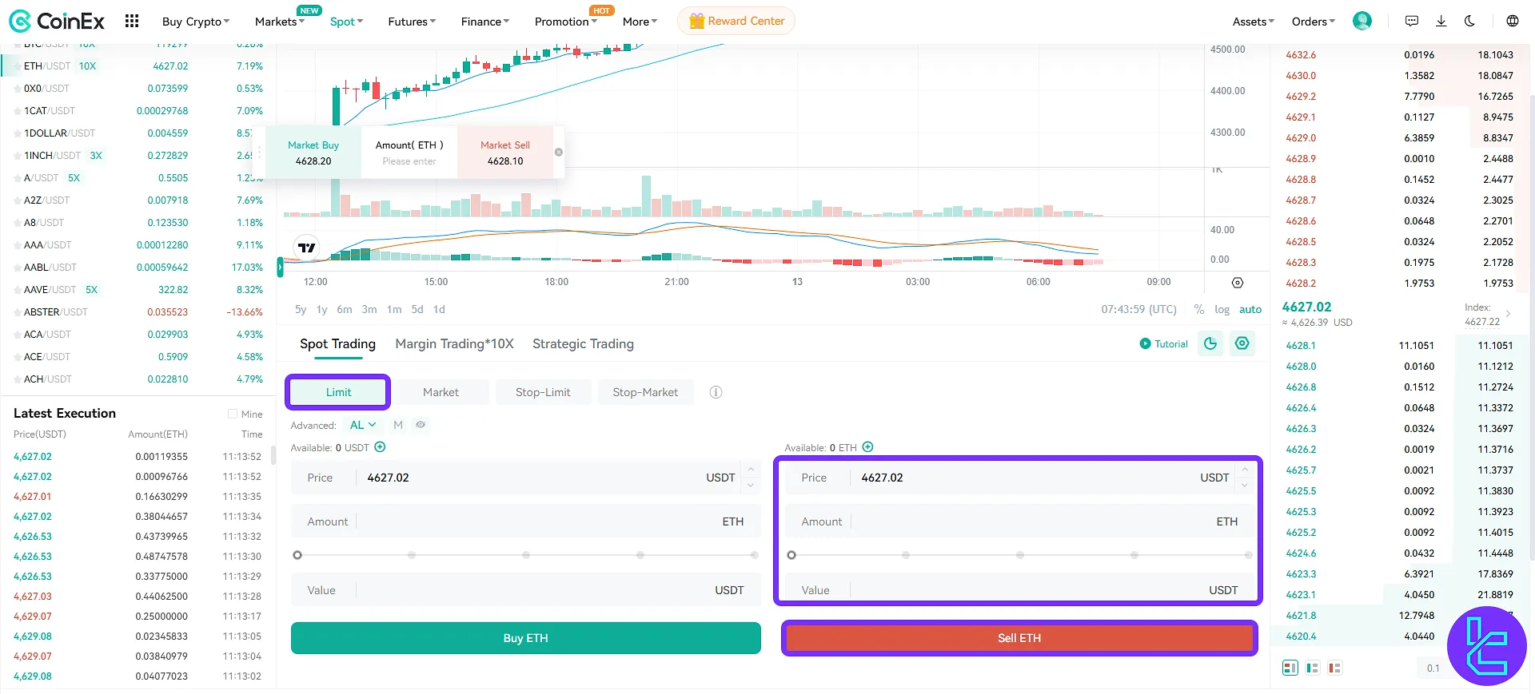Toggle the M advanced option

[x=398, y=425]
